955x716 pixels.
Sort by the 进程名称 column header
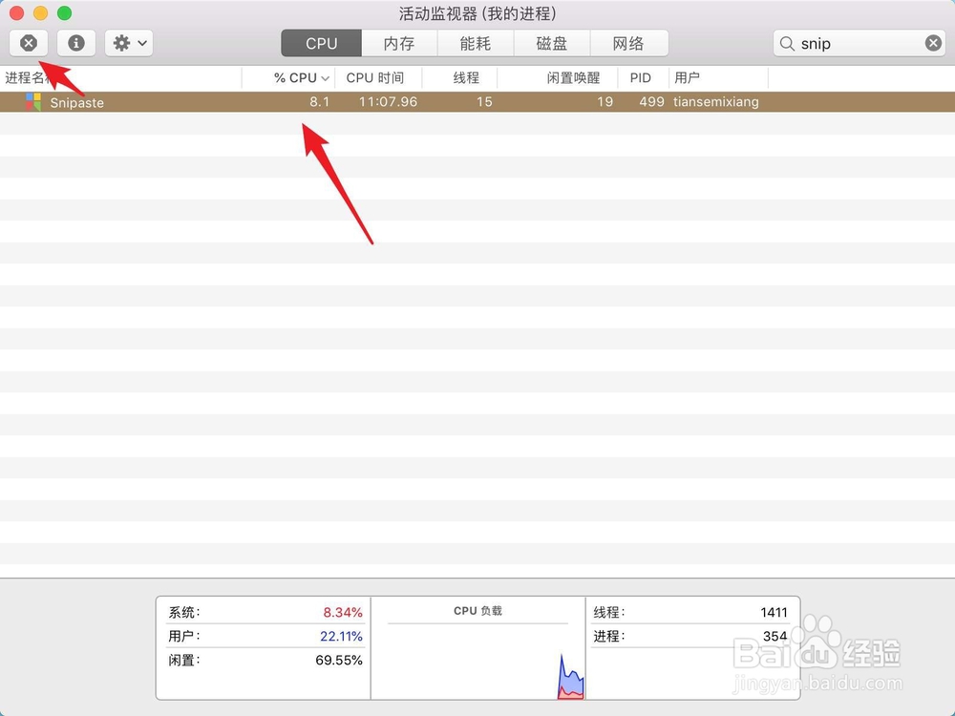tap(120, 78)
